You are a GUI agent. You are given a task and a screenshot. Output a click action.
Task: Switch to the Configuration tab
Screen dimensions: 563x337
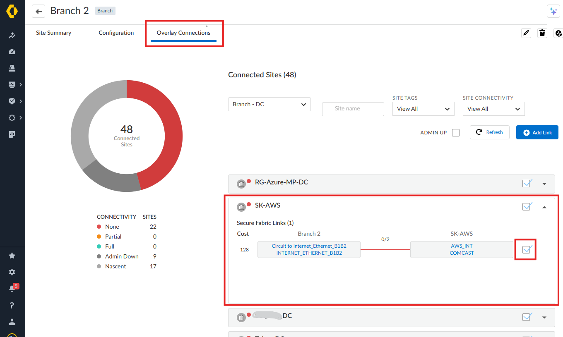(x=116, y=33)
